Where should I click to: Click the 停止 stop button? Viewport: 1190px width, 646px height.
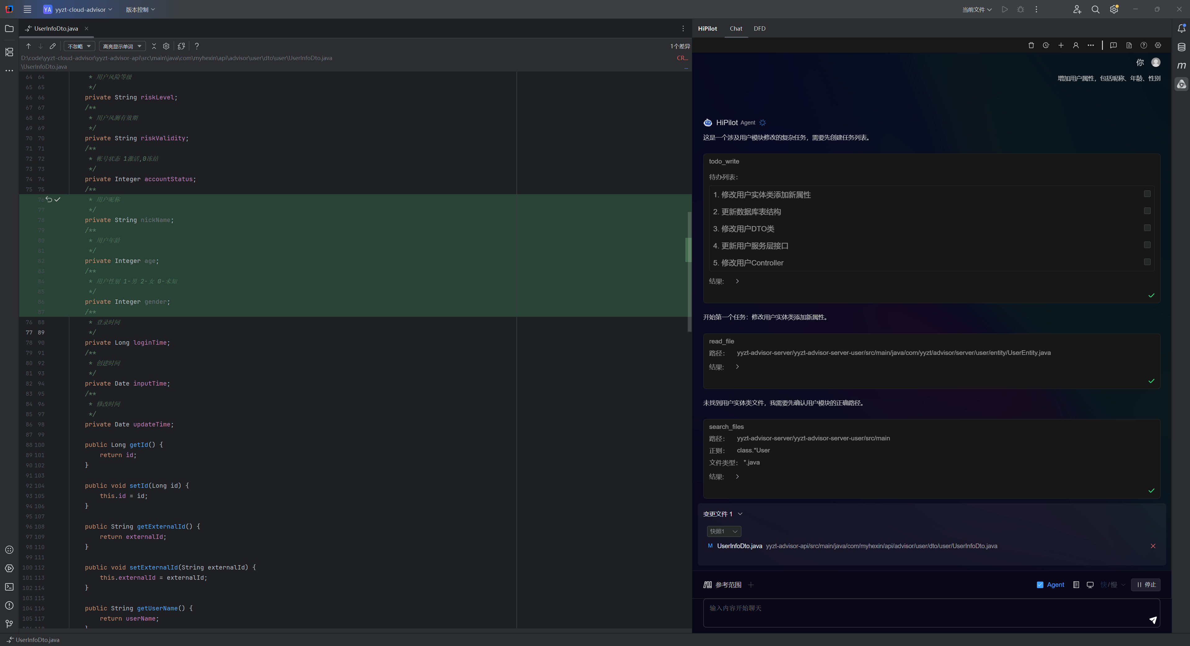point(1146,585)
